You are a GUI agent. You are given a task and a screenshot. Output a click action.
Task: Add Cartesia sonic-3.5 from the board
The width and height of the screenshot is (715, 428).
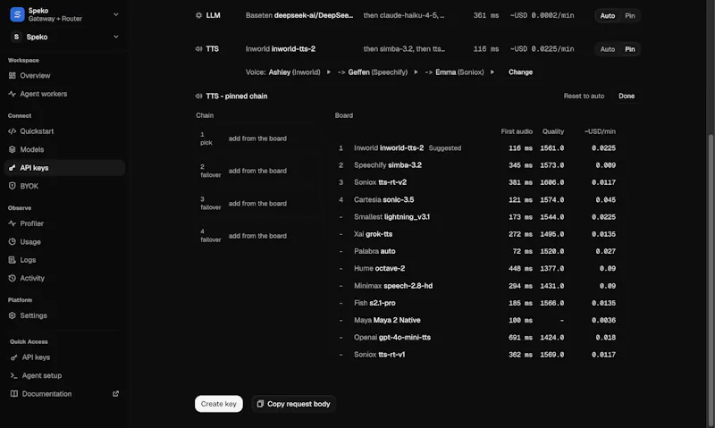click(477, 199)
